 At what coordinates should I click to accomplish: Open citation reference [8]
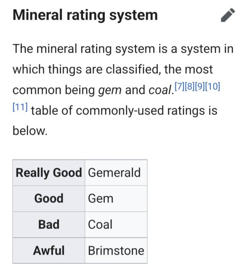[189, 87]
